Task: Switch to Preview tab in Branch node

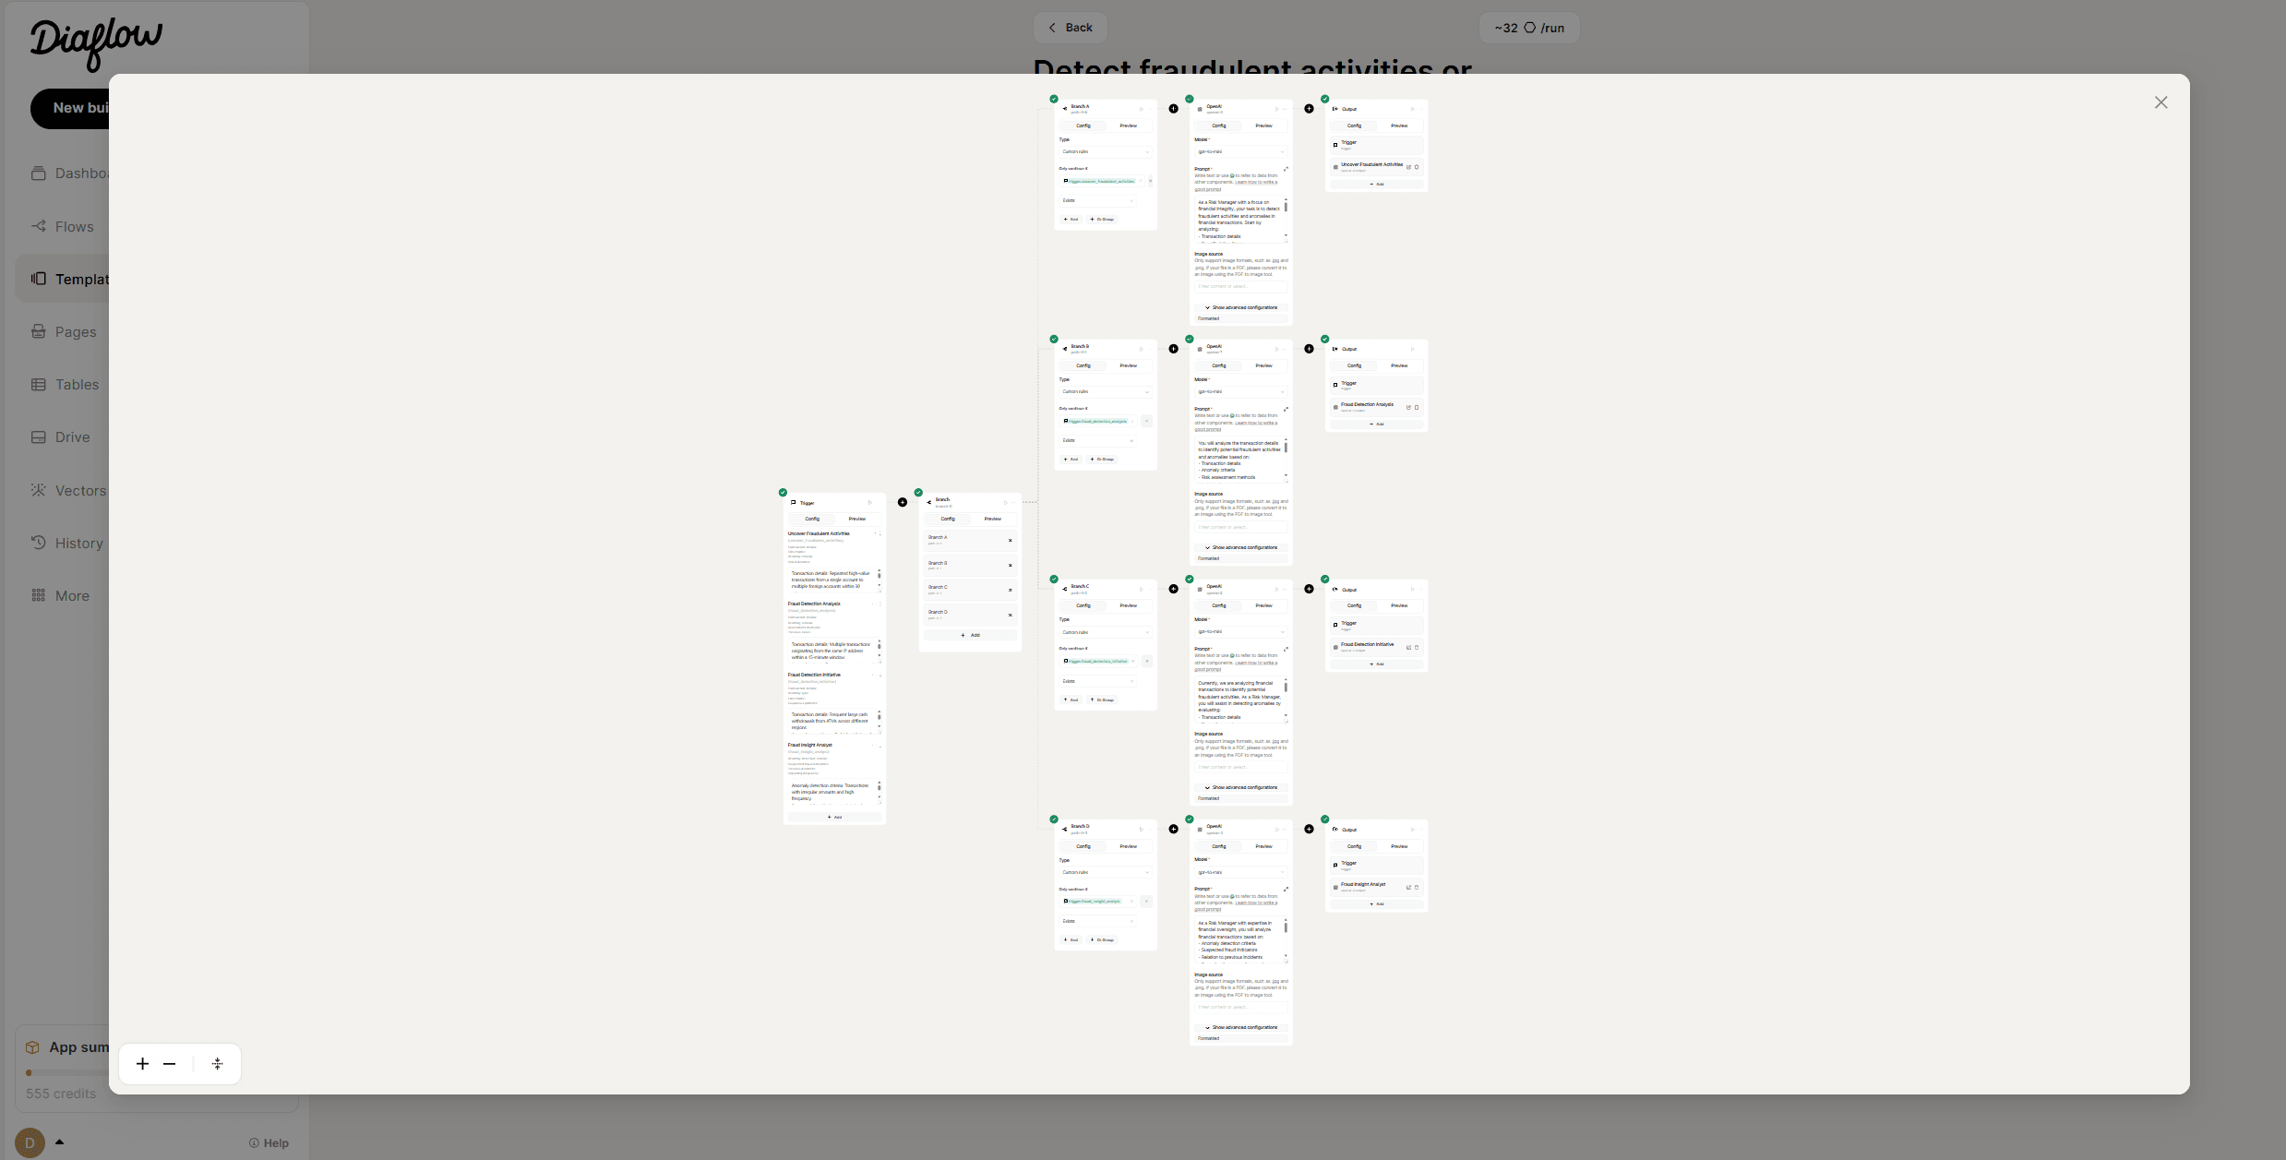Action: click(x=992, y=519)
